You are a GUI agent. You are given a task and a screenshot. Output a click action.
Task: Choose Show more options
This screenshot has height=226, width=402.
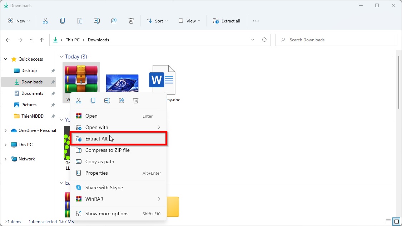coord(118,214)
